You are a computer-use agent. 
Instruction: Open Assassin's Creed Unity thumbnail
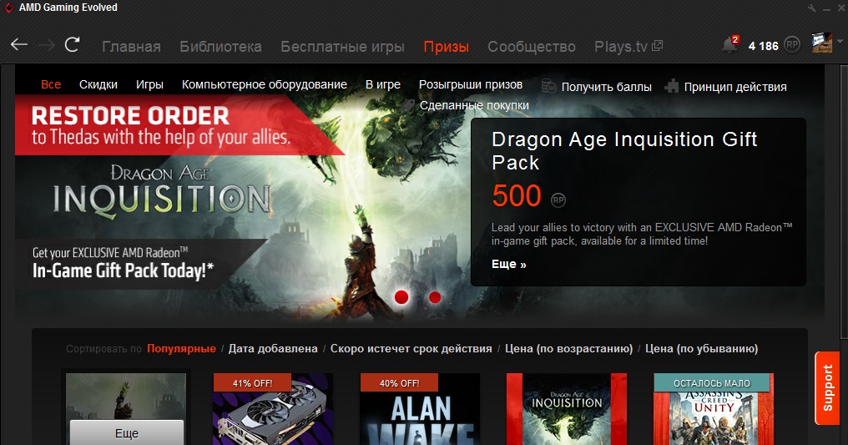714,409
